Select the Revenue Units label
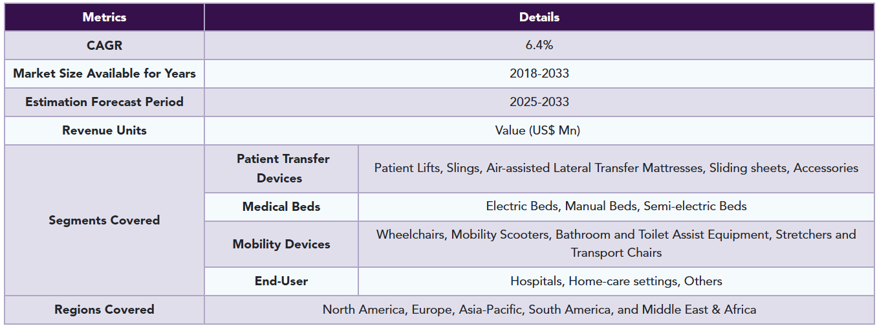Viewport: 877px width, 326px height. [104, 131]
